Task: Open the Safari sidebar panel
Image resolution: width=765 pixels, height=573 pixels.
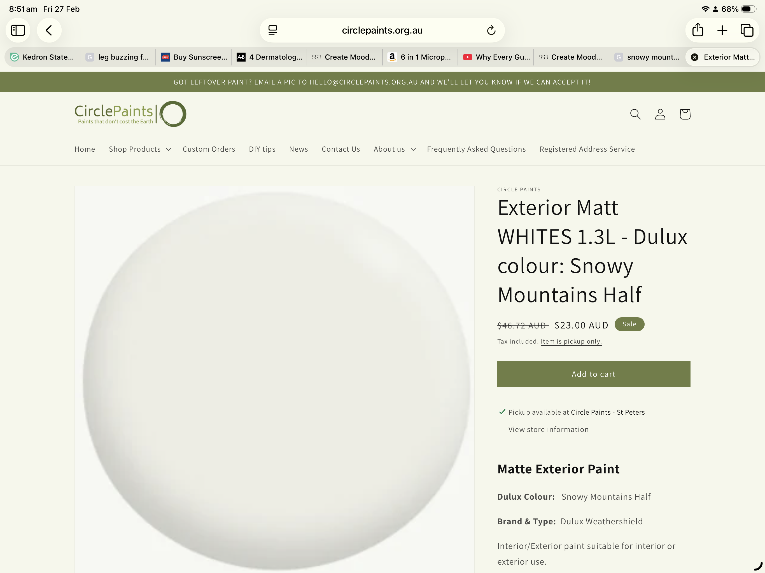Action: [x=18, y=30]
